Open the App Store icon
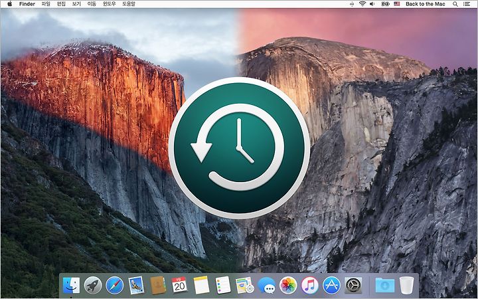Viewport: 478px width, 299px height. (332, 285)
